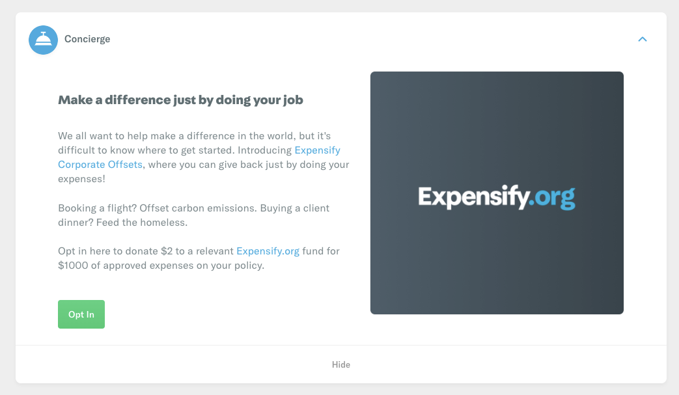This screenshot has width=679, height=395.
Task: Click the Concierge sender name
Action: [x=87, y=39]
